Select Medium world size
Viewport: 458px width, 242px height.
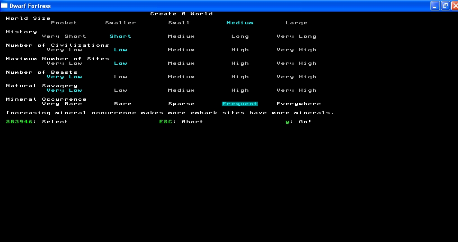(x=240, y=23)
